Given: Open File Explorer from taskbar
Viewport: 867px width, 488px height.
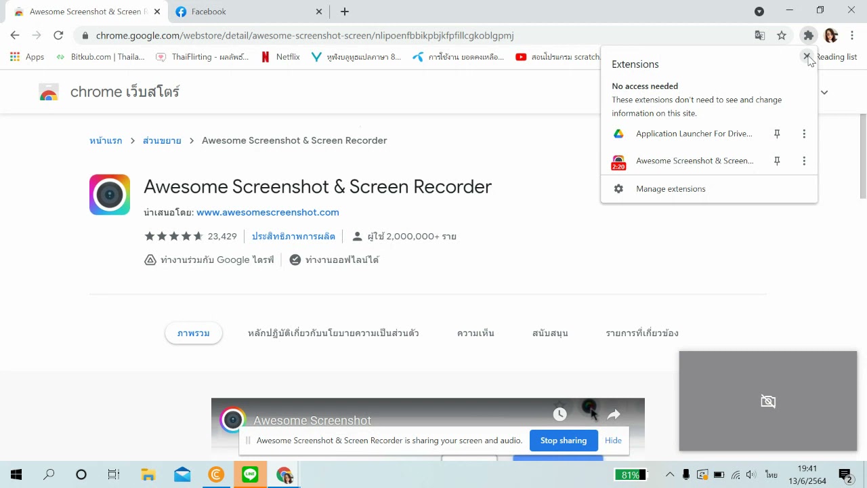Looking at the screenshot, I should 148,475.
